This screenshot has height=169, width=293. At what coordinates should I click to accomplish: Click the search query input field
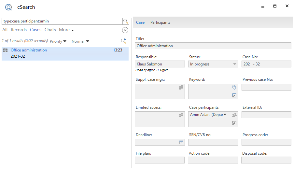[62, 21]
